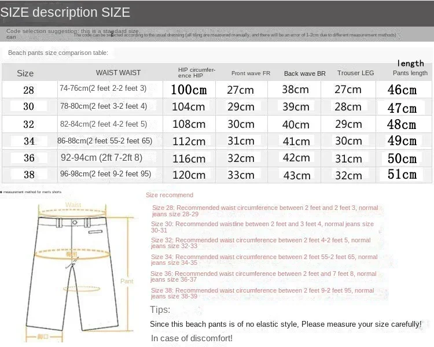
Task: Click hip value '100cm'
Action: 189,90
